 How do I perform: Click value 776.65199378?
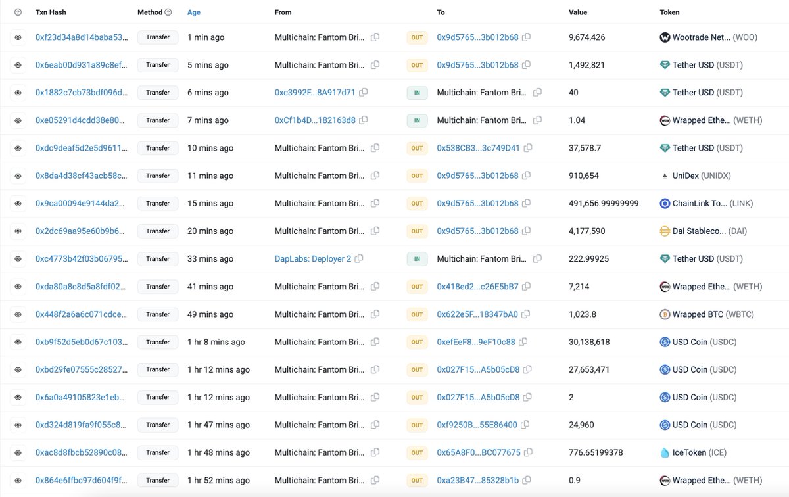pos(596,452)
